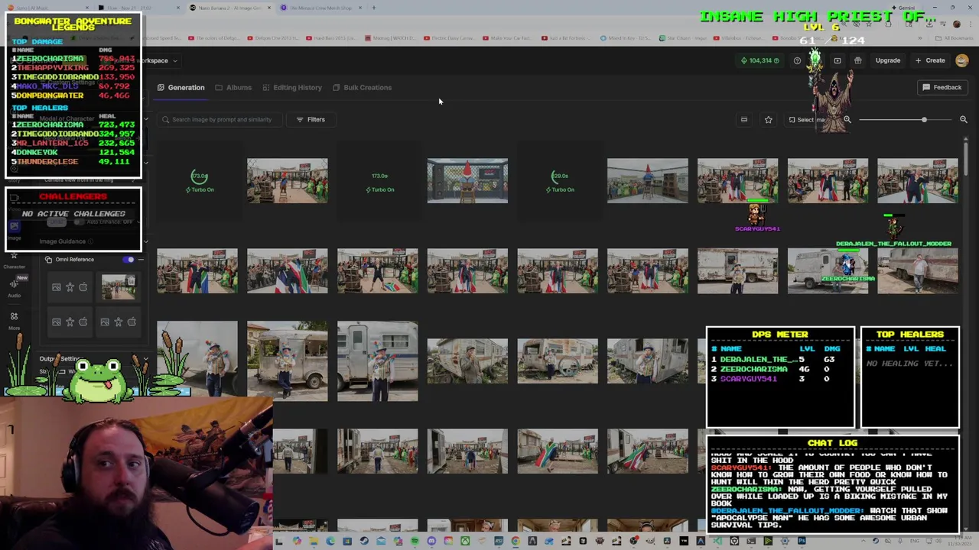Open Spotify from the taskbar
The image size is (979, 550).
(x=415, y=542)
